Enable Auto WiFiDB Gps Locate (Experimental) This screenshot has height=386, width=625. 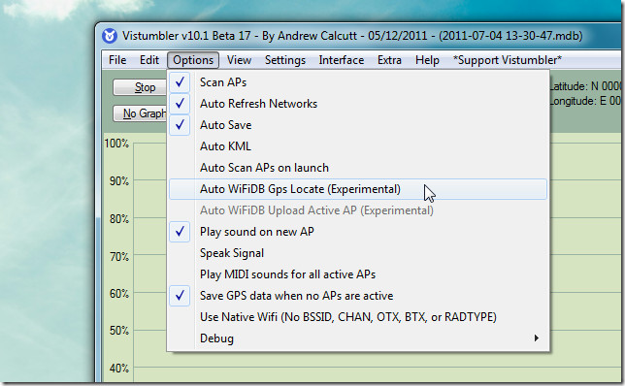[x=358, y=189]
